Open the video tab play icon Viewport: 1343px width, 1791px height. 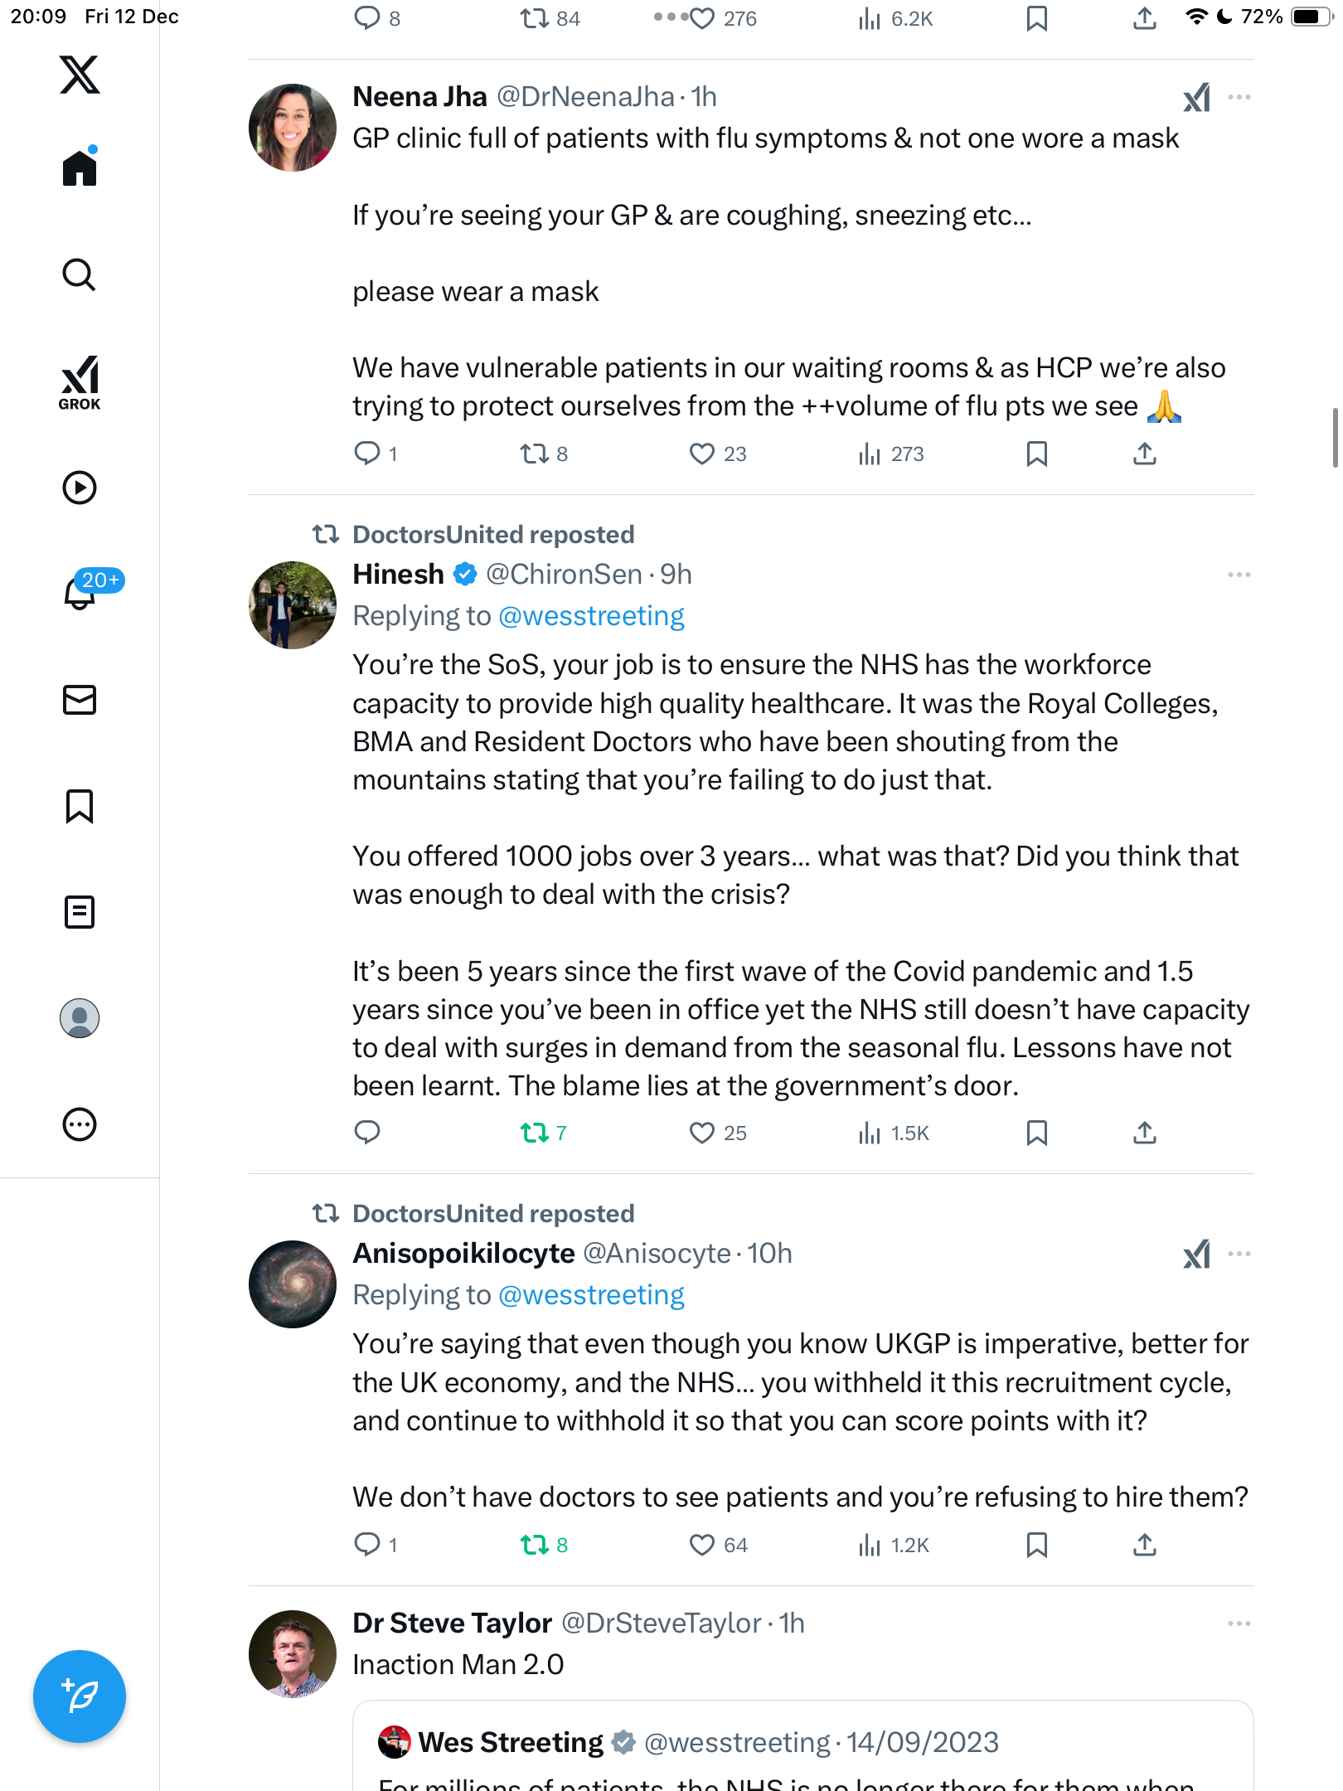click(x=80, y=488)
